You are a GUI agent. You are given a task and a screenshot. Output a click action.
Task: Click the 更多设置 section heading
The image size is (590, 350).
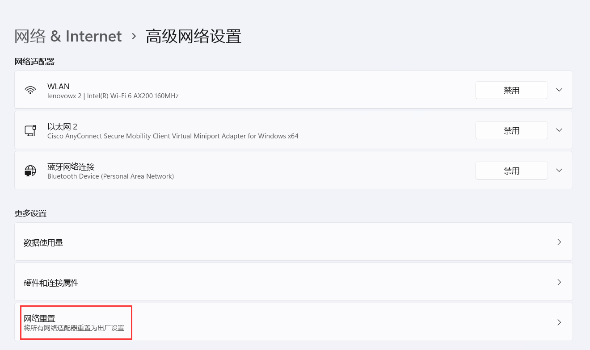(x=30, y=213)
